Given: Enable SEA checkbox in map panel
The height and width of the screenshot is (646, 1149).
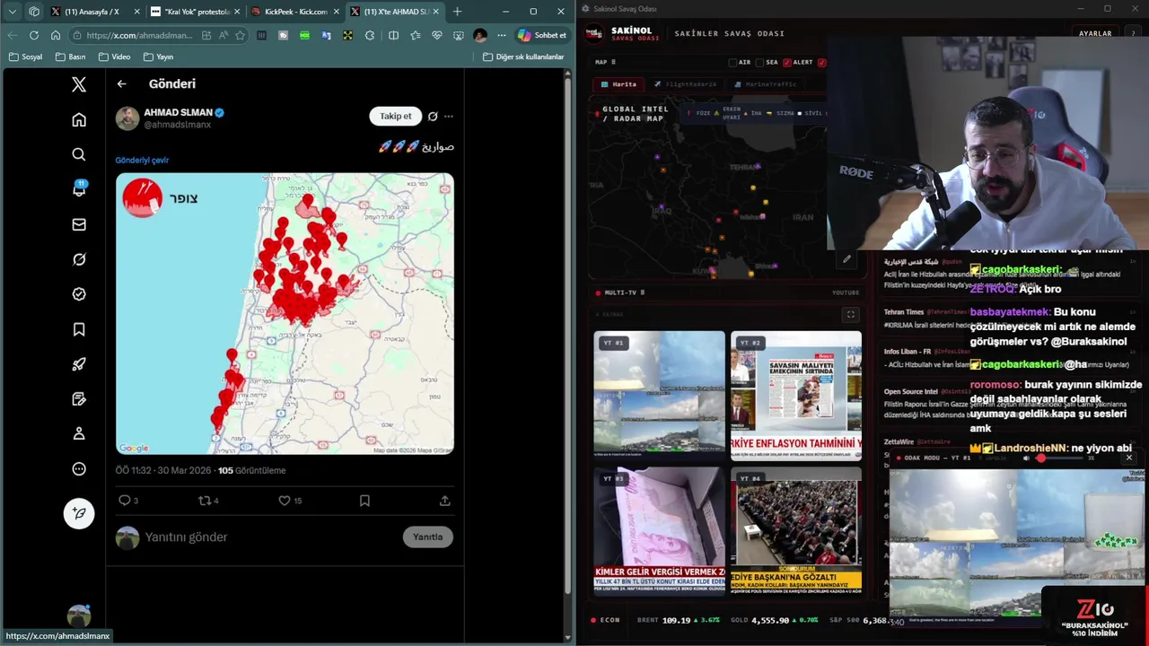Looking at the screenshot, I should 759,63.
